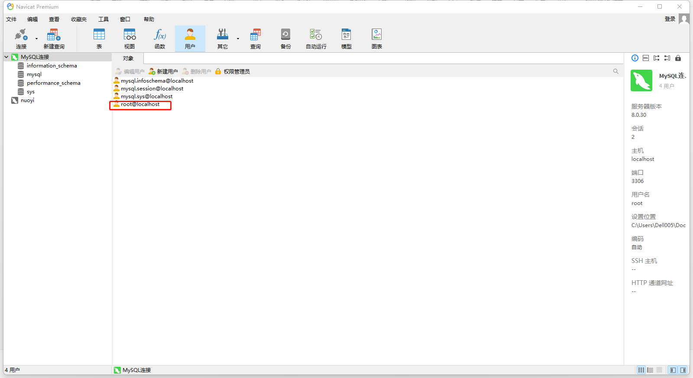Select MySQL连接 in the connection tree

tap(35, 57)
